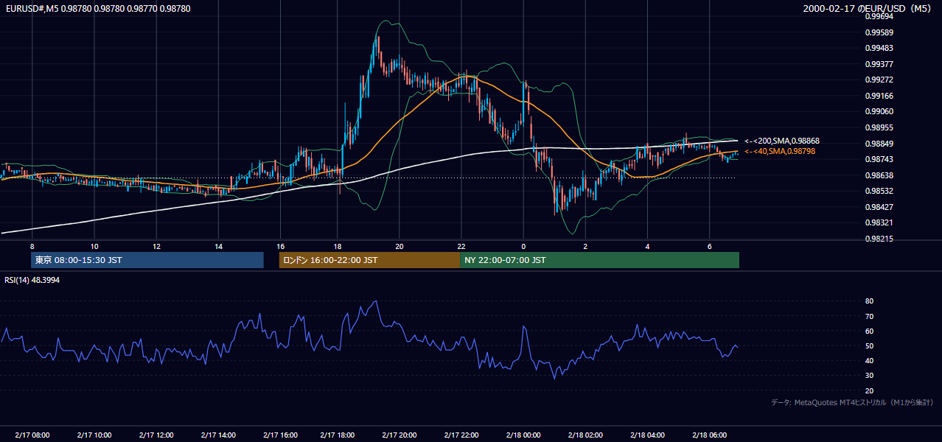
Task: Click the hour 6 chart time axis label
Action: pos(709,246)
